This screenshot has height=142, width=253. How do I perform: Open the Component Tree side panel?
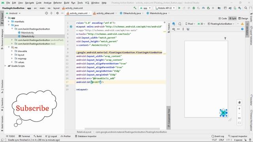pos(169,118)
